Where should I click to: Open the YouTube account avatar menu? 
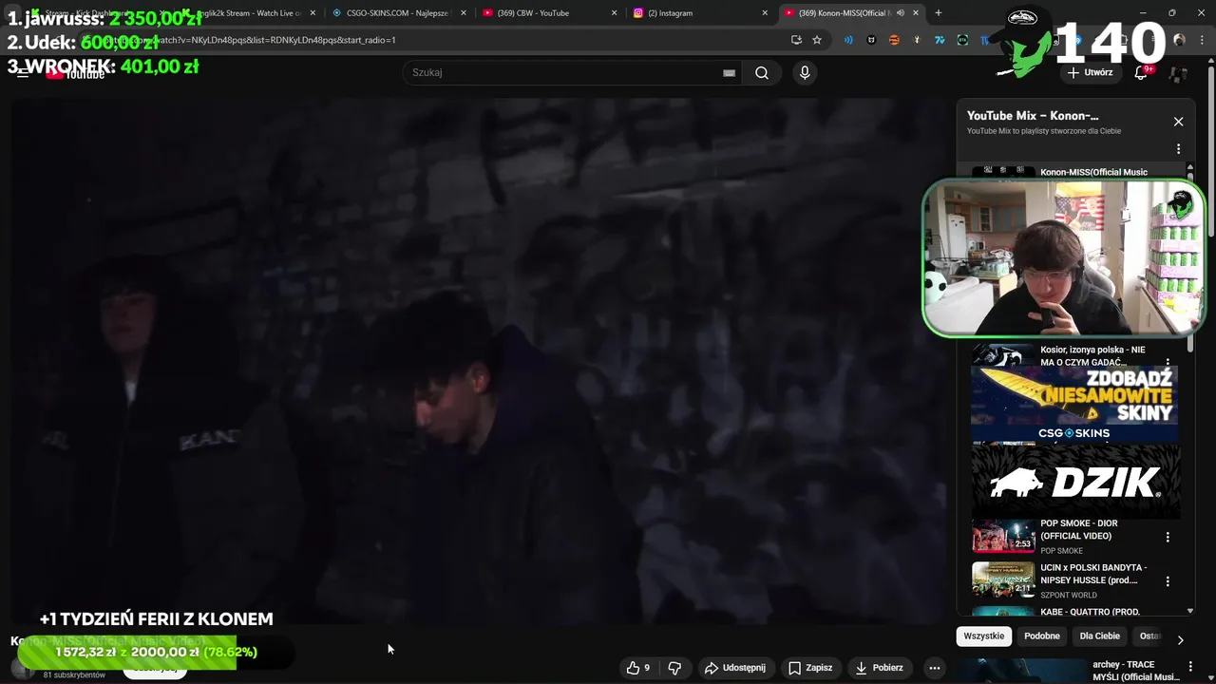pyautogui.click(x=1178, y=72)
